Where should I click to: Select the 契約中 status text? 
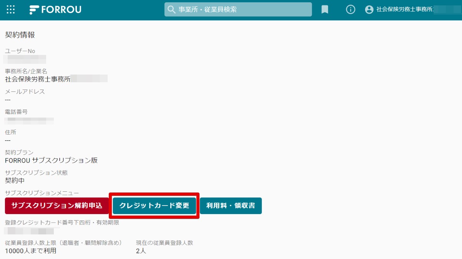[15, 180]
